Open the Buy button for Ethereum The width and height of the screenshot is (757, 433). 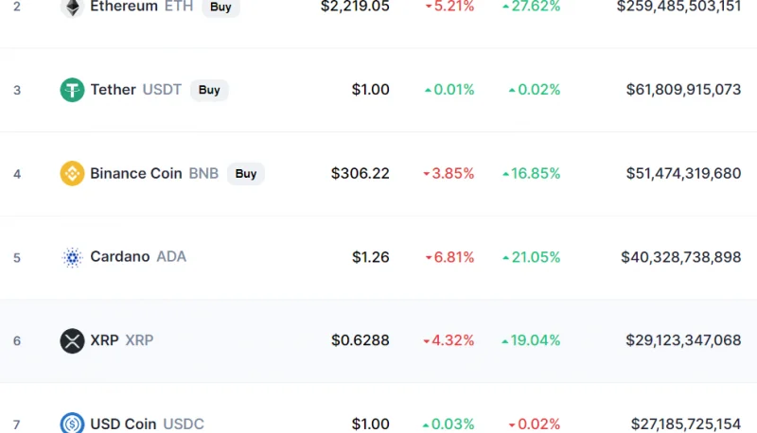[220, 7]
